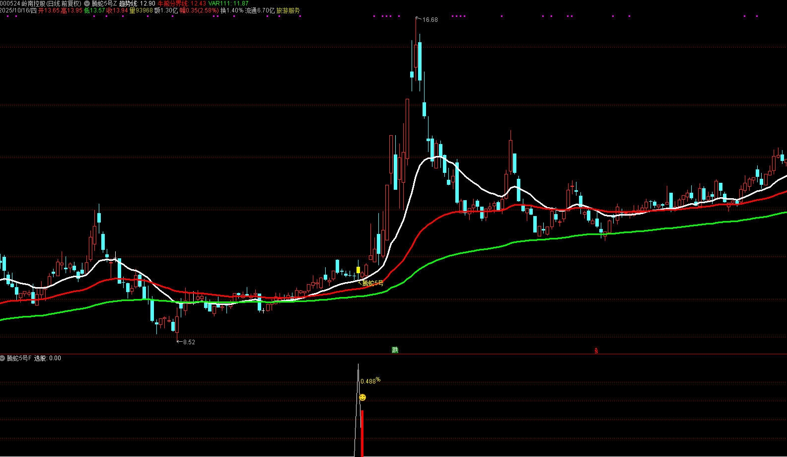Click stock title 岭南控股(日线.前复权)

click(x=52, y=3)
